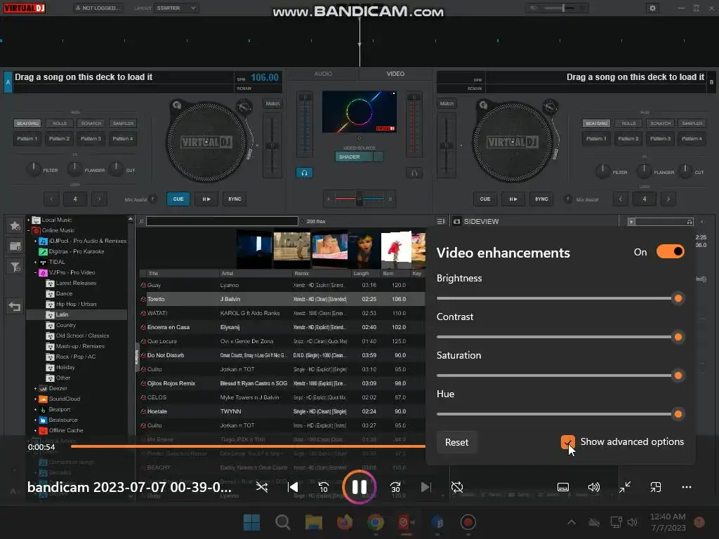
Task: Open SHADER video source dropdown
Action: click(359, 157)
